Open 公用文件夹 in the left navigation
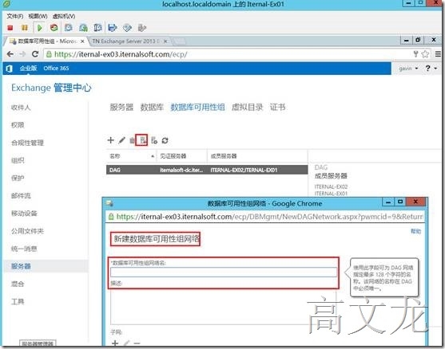445x349 pixels. click(27, 231)
